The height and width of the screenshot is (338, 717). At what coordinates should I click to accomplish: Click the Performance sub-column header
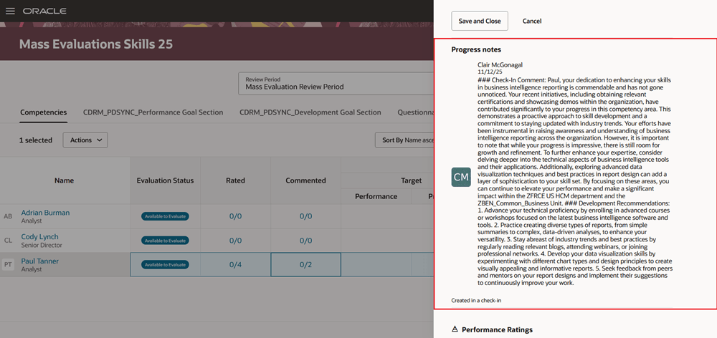[x=376, y=196]
